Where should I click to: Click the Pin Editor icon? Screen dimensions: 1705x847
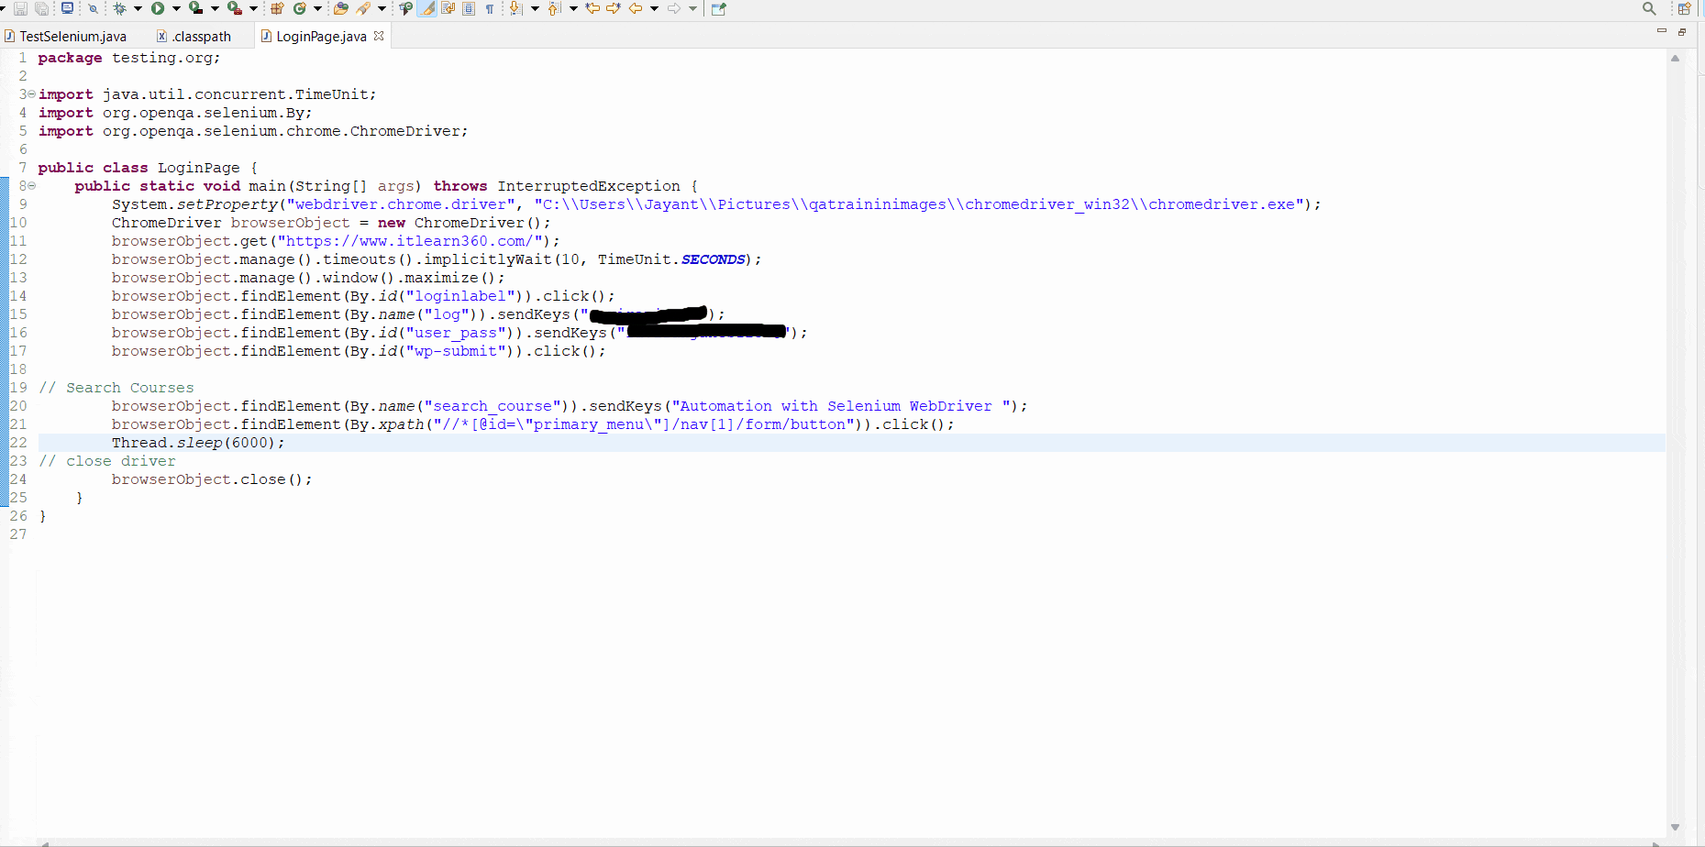click(x=719, y=8)
